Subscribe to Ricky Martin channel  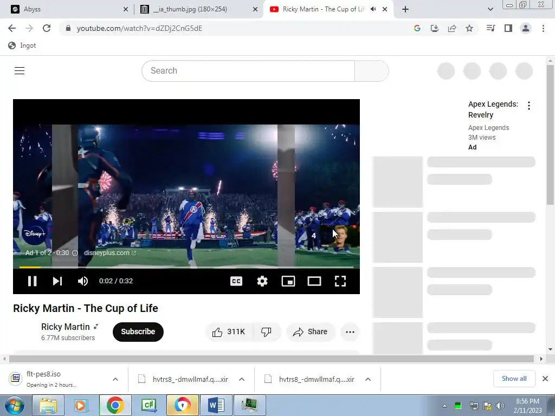tap(138, 332)
